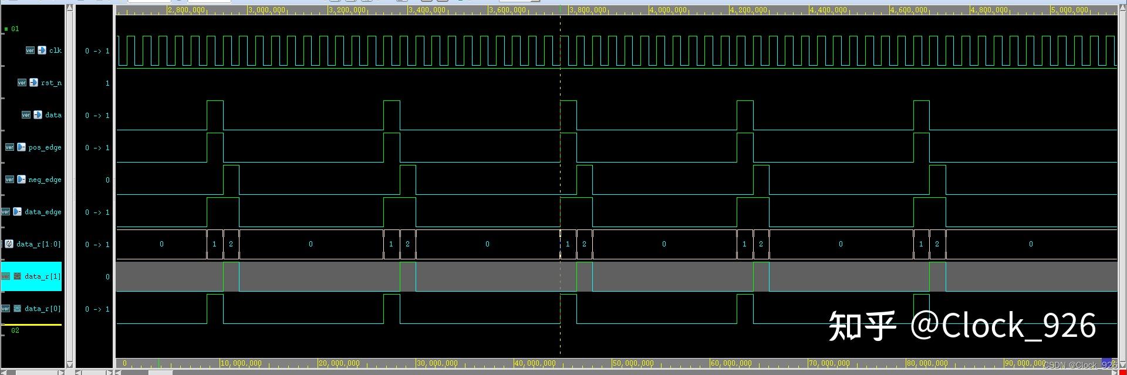Click the waveform pane vertical scroll-down arrow
Screen dimensions: 1127x375
point(1123,364)
